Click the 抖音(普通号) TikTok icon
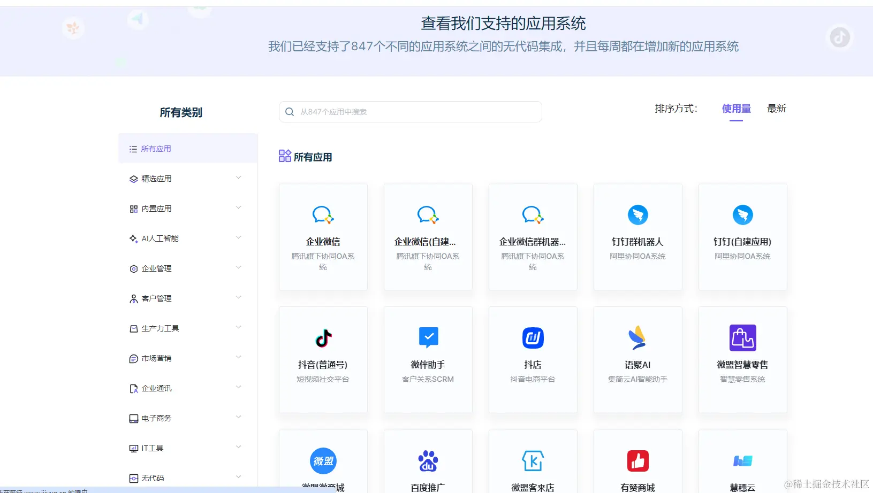This screenshot has width=873, height=493. pyautogui.click(x=323, y=338)
